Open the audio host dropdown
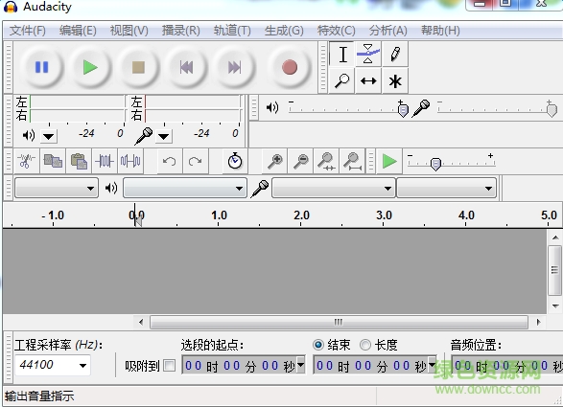Viewport: 563px width, 407px height. [x=57, y=188]
